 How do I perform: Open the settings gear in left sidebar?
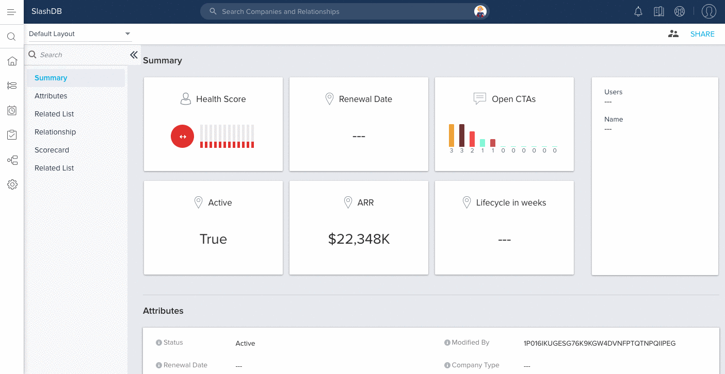point(12,184)
